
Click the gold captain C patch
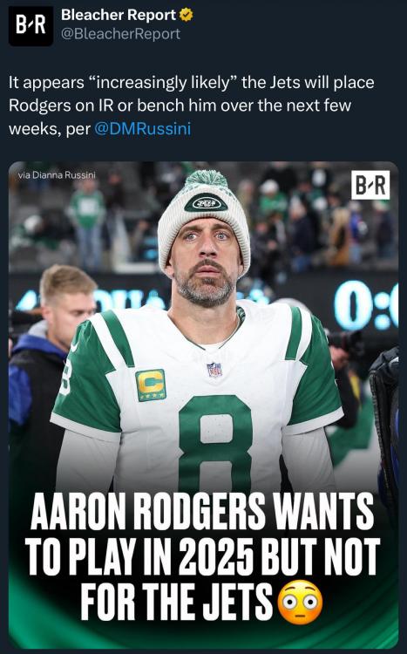151,385
